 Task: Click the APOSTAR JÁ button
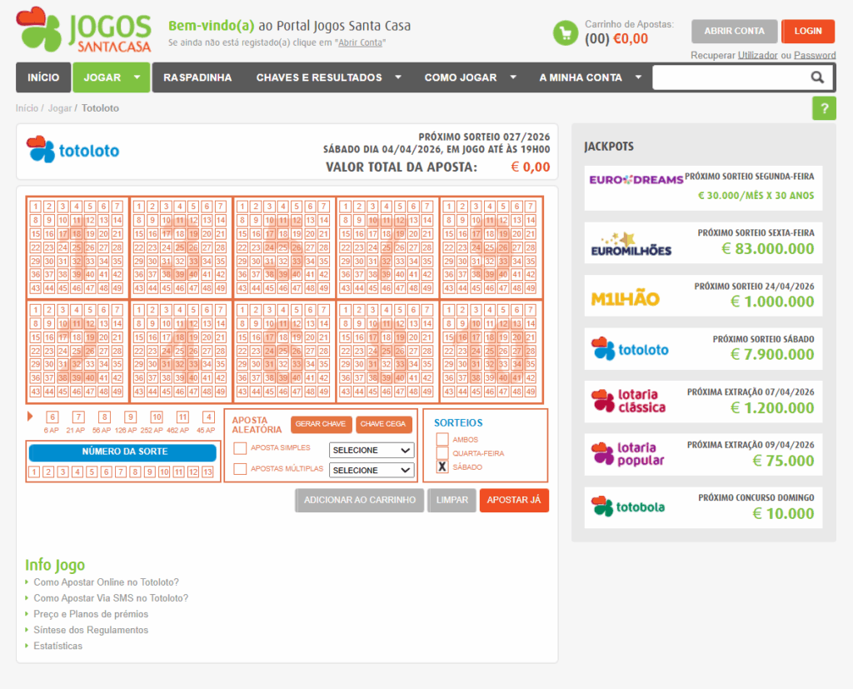tap(514, 502)
